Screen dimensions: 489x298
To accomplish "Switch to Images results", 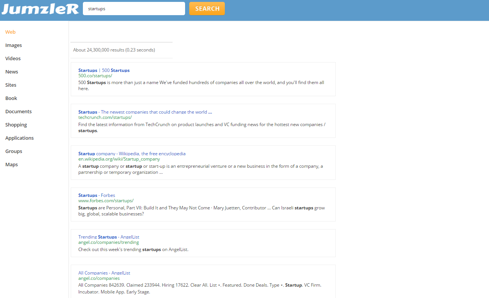I will 14,45.
